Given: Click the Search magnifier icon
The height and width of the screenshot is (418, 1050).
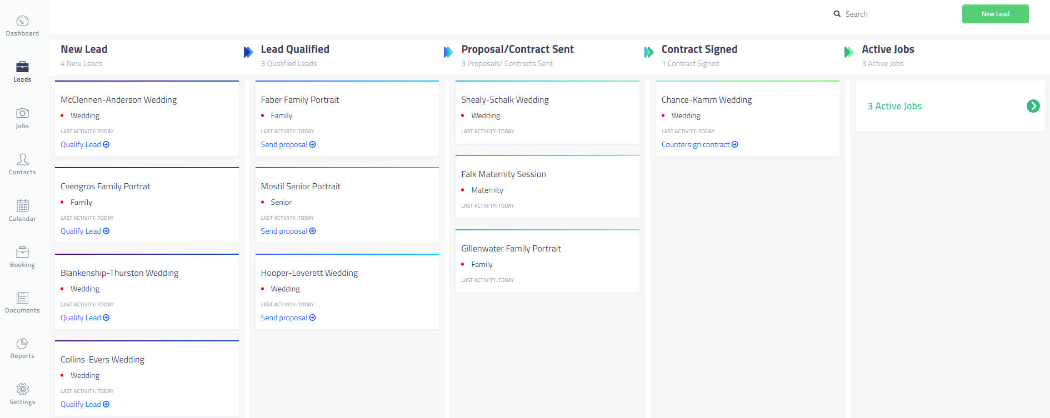Looking at the screenshot, I should pos(836,13).
